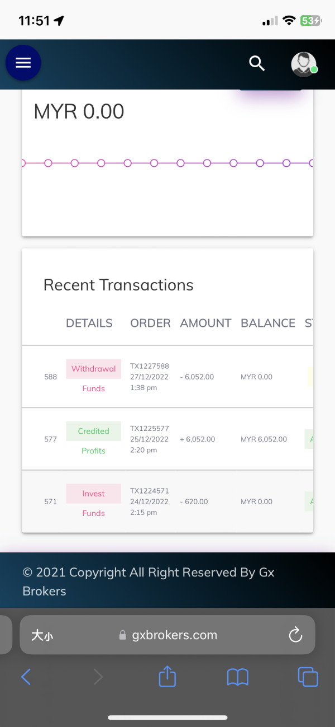
Task: Reload the gxbrokers.com page
Action: pyautogui.click(x=295, y=635)
